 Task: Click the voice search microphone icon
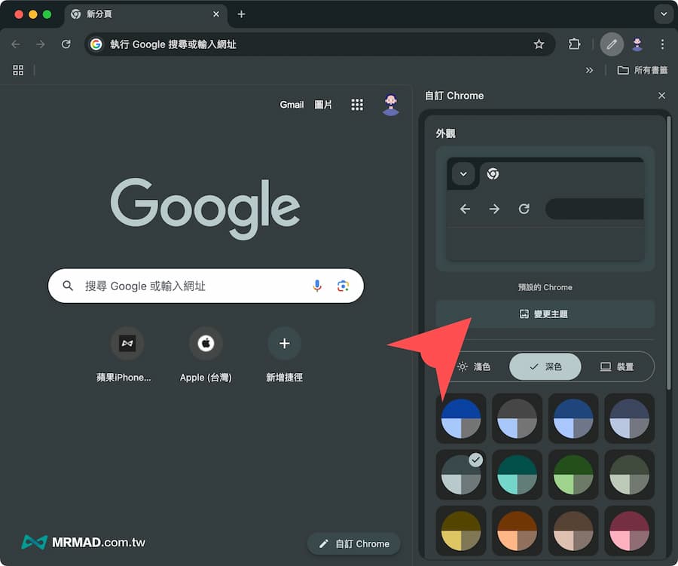317,286
